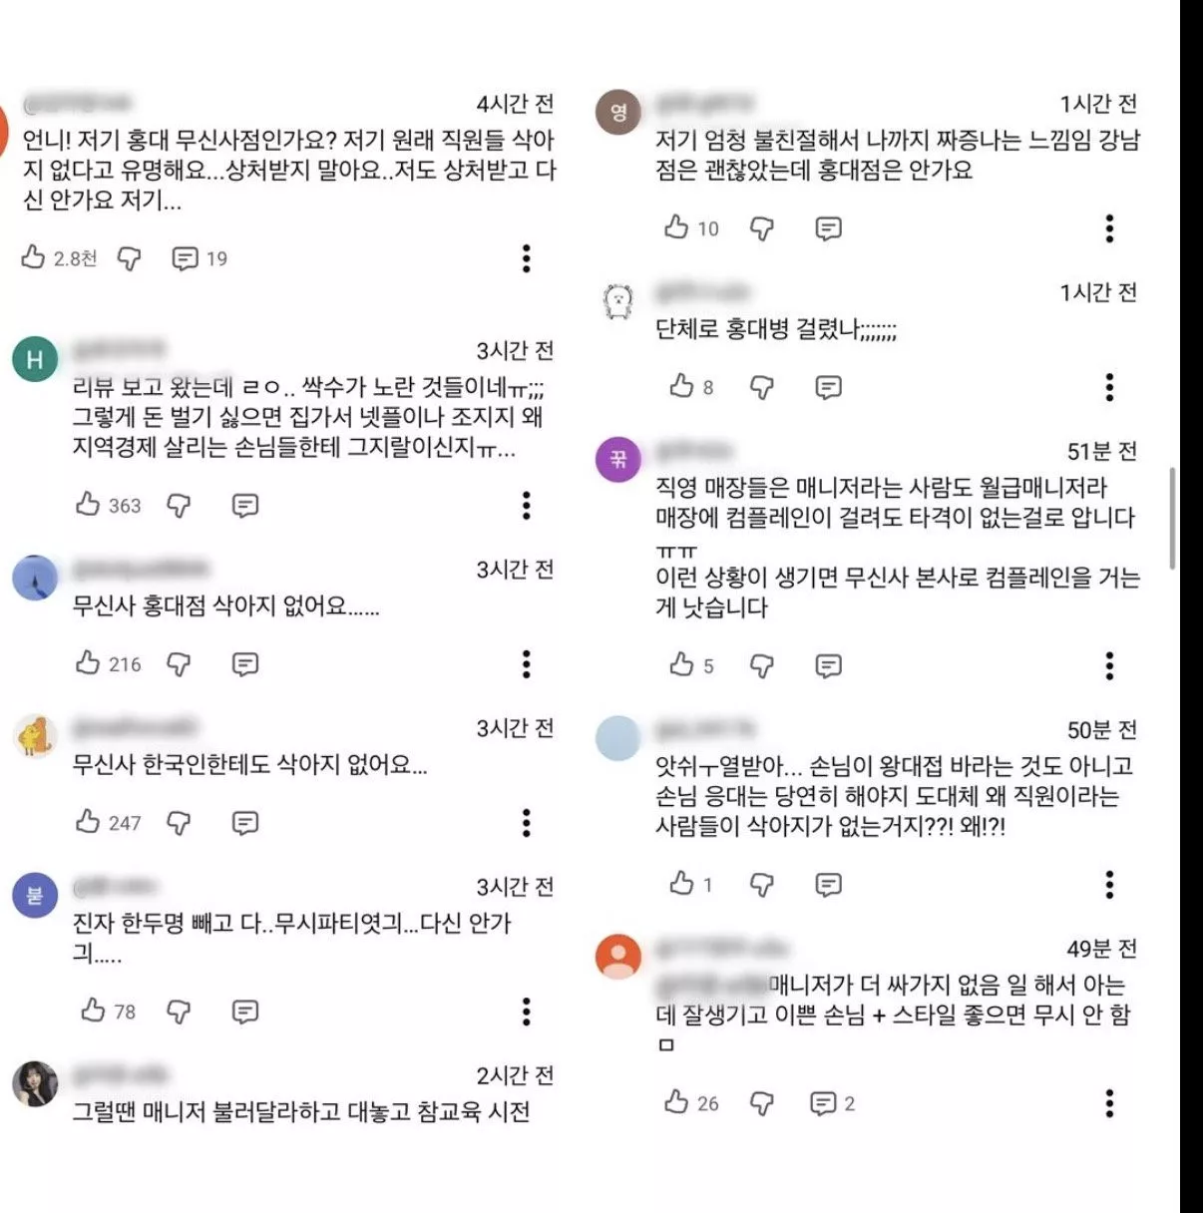Open the 19 replies on top comment
The image size is (1203, 1213).
[200, 259]
